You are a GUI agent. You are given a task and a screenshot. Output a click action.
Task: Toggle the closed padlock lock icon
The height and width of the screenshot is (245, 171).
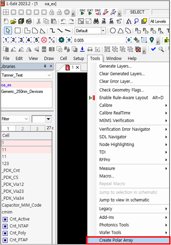52,12
